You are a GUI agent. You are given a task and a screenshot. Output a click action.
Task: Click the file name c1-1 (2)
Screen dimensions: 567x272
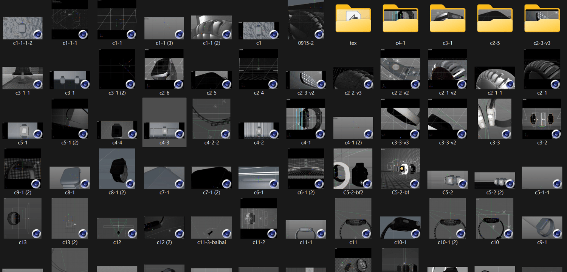pos(211,43)
